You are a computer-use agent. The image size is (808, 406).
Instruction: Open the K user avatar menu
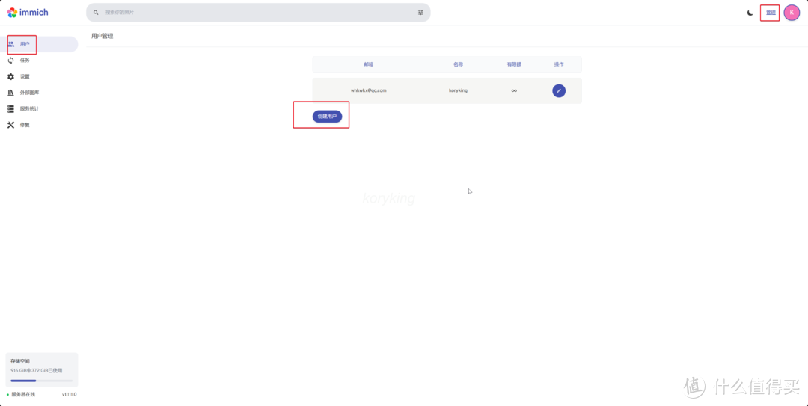[792, 13]
